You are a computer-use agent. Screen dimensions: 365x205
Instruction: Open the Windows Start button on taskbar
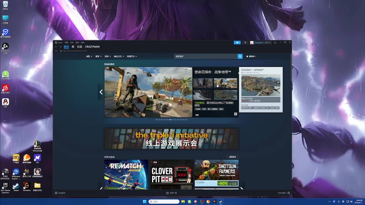tap(145, 202)
